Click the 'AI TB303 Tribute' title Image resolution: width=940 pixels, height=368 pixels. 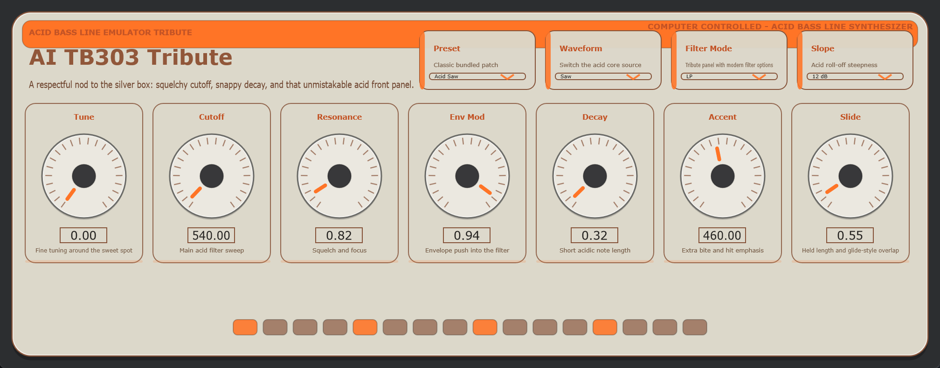pos(131,57)
